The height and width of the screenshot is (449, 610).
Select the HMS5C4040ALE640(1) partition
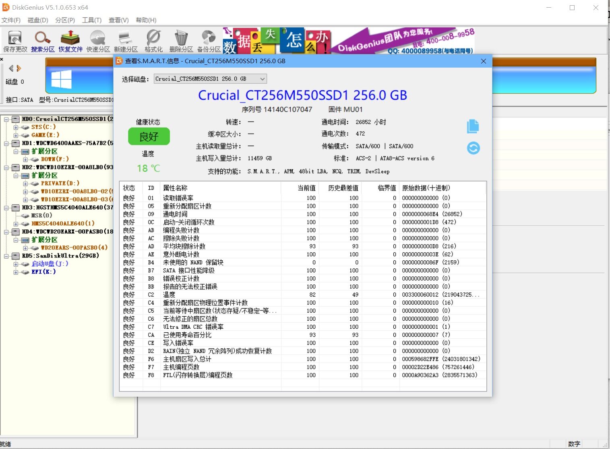coord(63,223)
